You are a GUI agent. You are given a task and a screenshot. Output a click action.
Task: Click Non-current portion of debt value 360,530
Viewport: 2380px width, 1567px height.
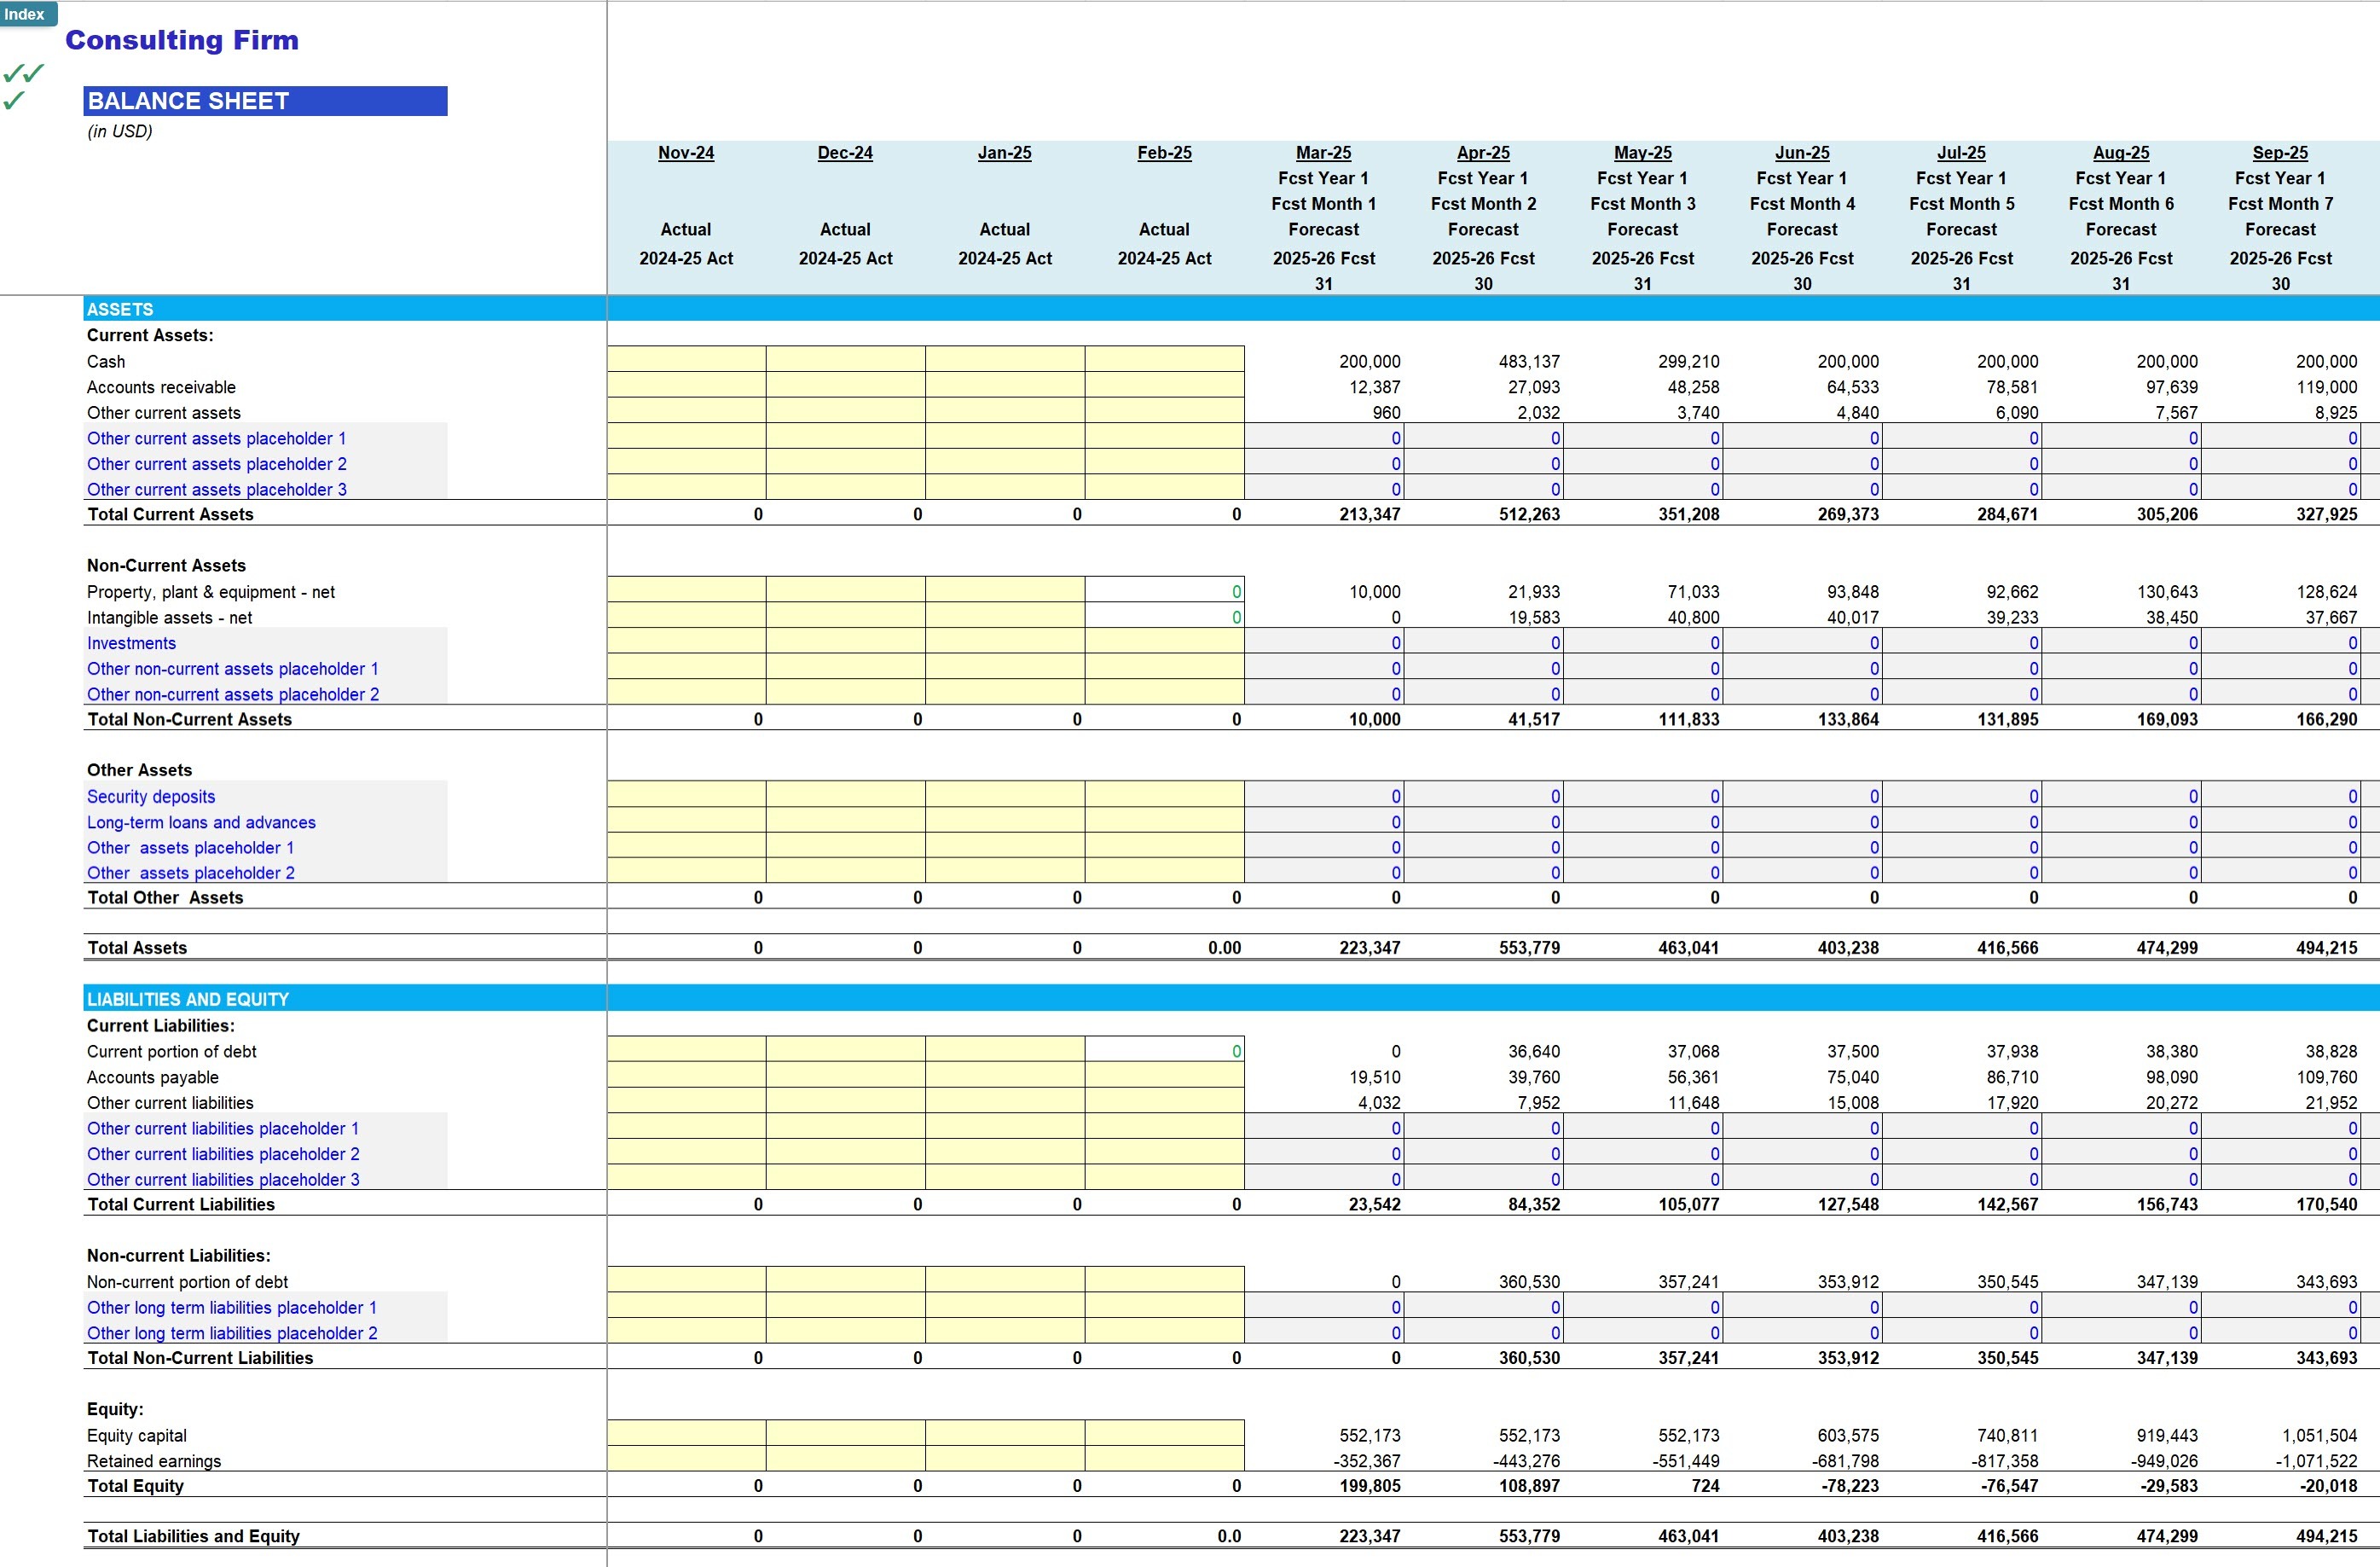[x=1529, y=1282]
